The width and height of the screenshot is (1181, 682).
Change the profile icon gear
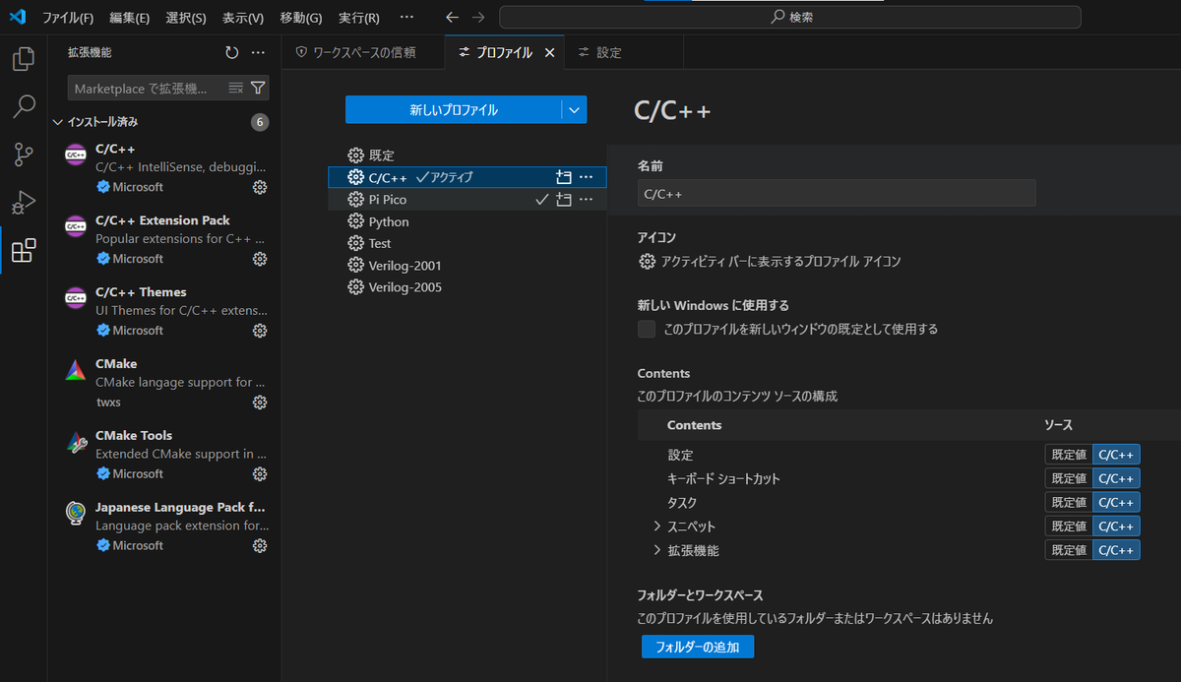click(647, 262)
